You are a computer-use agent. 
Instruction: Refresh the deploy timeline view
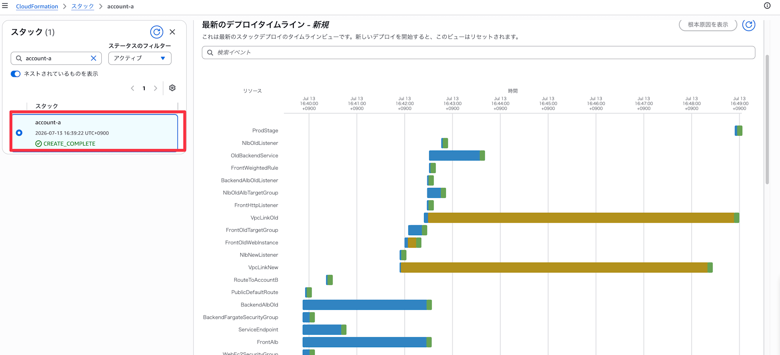point(748,25)
